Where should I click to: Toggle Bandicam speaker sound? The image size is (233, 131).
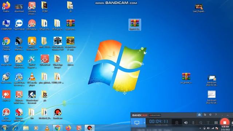186,123
